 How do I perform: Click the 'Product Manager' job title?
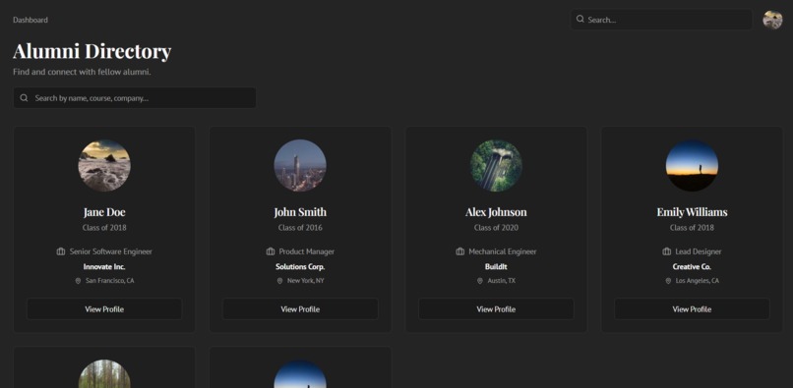click(x=307, y=251)
